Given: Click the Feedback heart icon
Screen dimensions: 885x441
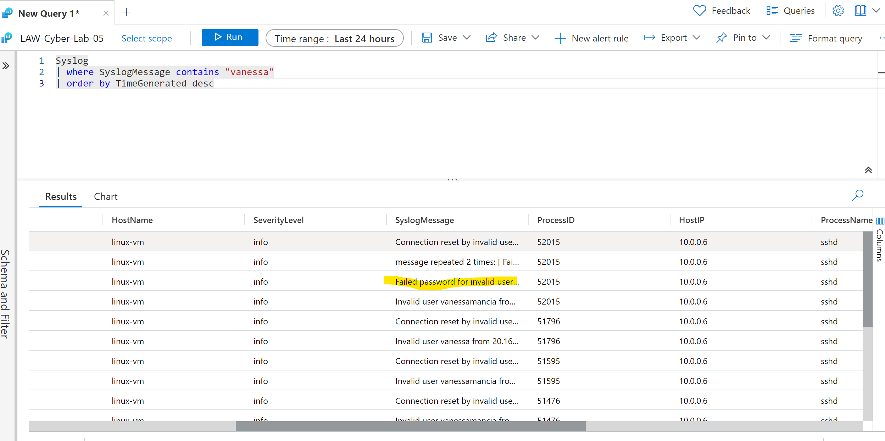Looking at the screenshot, I should coord(699,11).
